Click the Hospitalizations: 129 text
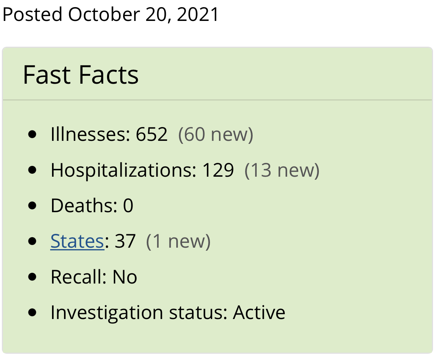The width and height of the screenshot is (439, 356). 142,170
